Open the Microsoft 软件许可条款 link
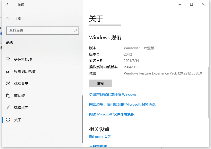 pyautogui.click(x=112, y=114)
